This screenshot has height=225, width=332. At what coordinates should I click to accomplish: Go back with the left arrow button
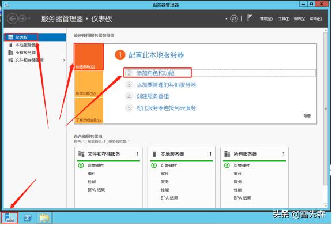[12, 19]
